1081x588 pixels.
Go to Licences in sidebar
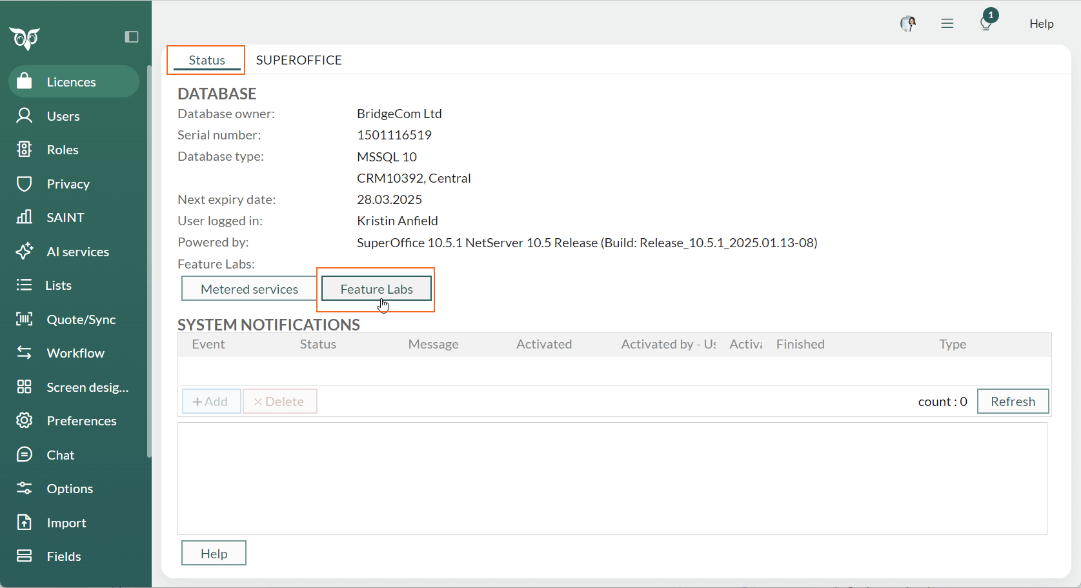coord(74,81)
